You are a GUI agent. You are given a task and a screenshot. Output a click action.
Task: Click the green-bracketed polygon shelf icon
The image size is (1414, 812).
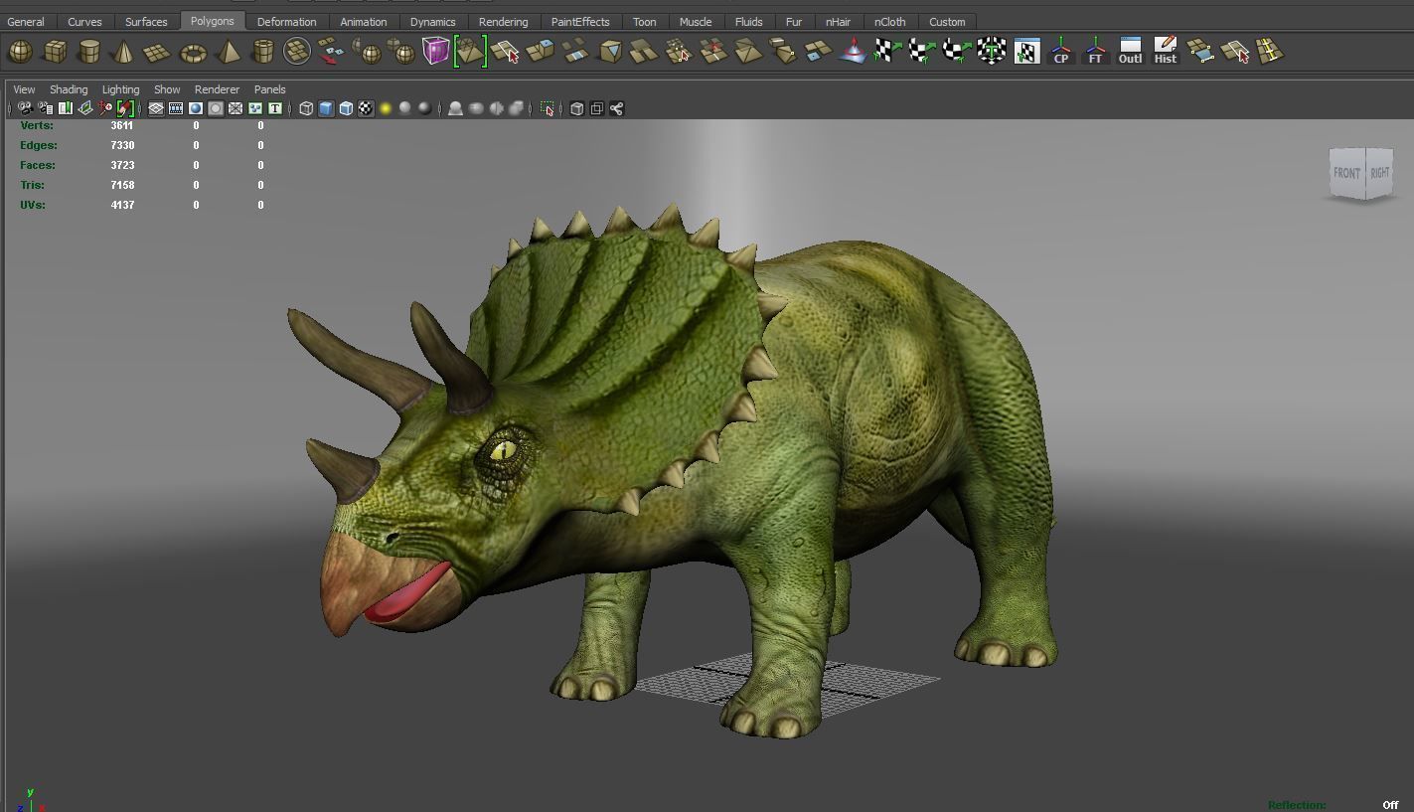(470, 51)
